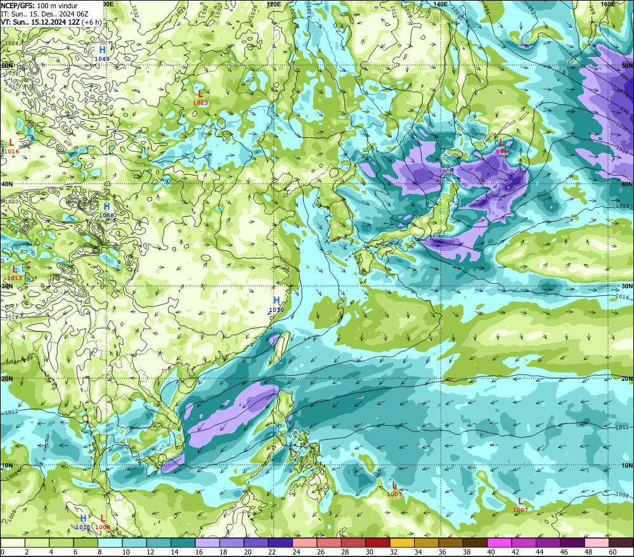Image resolution: width=634 pixels, height=557 pixels.
Task: Select the IT initialization time line 06Z
Action: (x=44, y=14)
